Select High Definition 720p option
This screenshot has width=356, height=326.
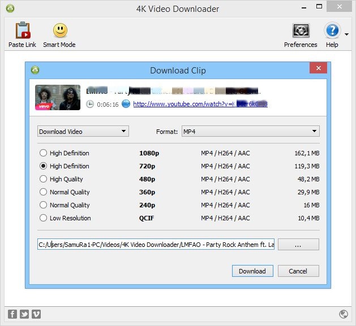pyautogui.click(x=43, y=166)
